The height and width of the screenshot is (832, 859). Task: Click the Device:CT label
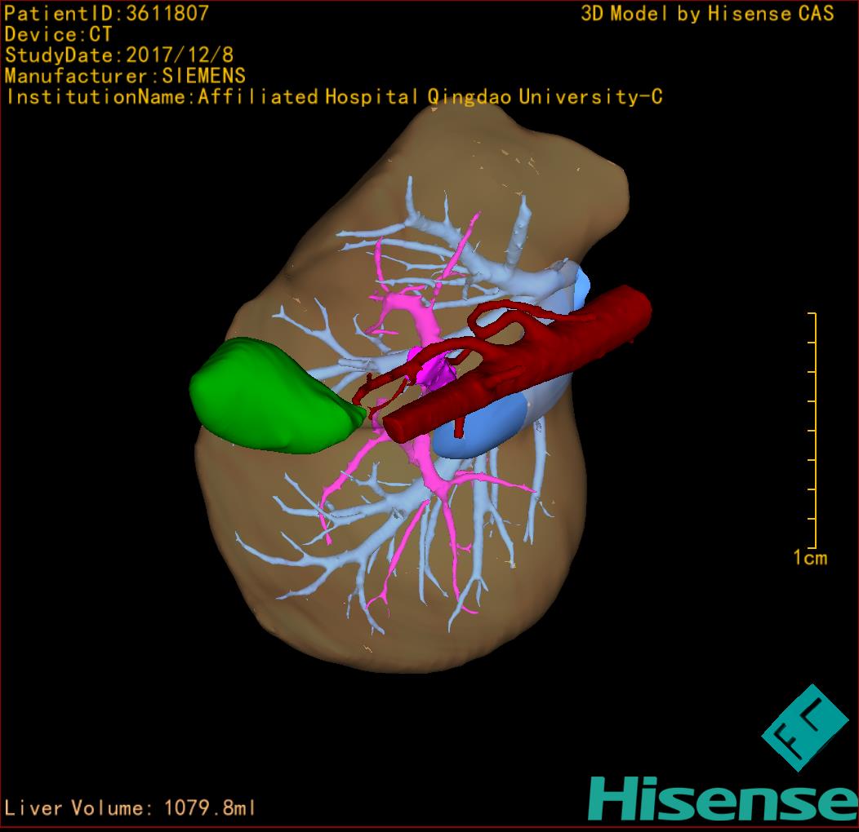(x=58, y=34)
